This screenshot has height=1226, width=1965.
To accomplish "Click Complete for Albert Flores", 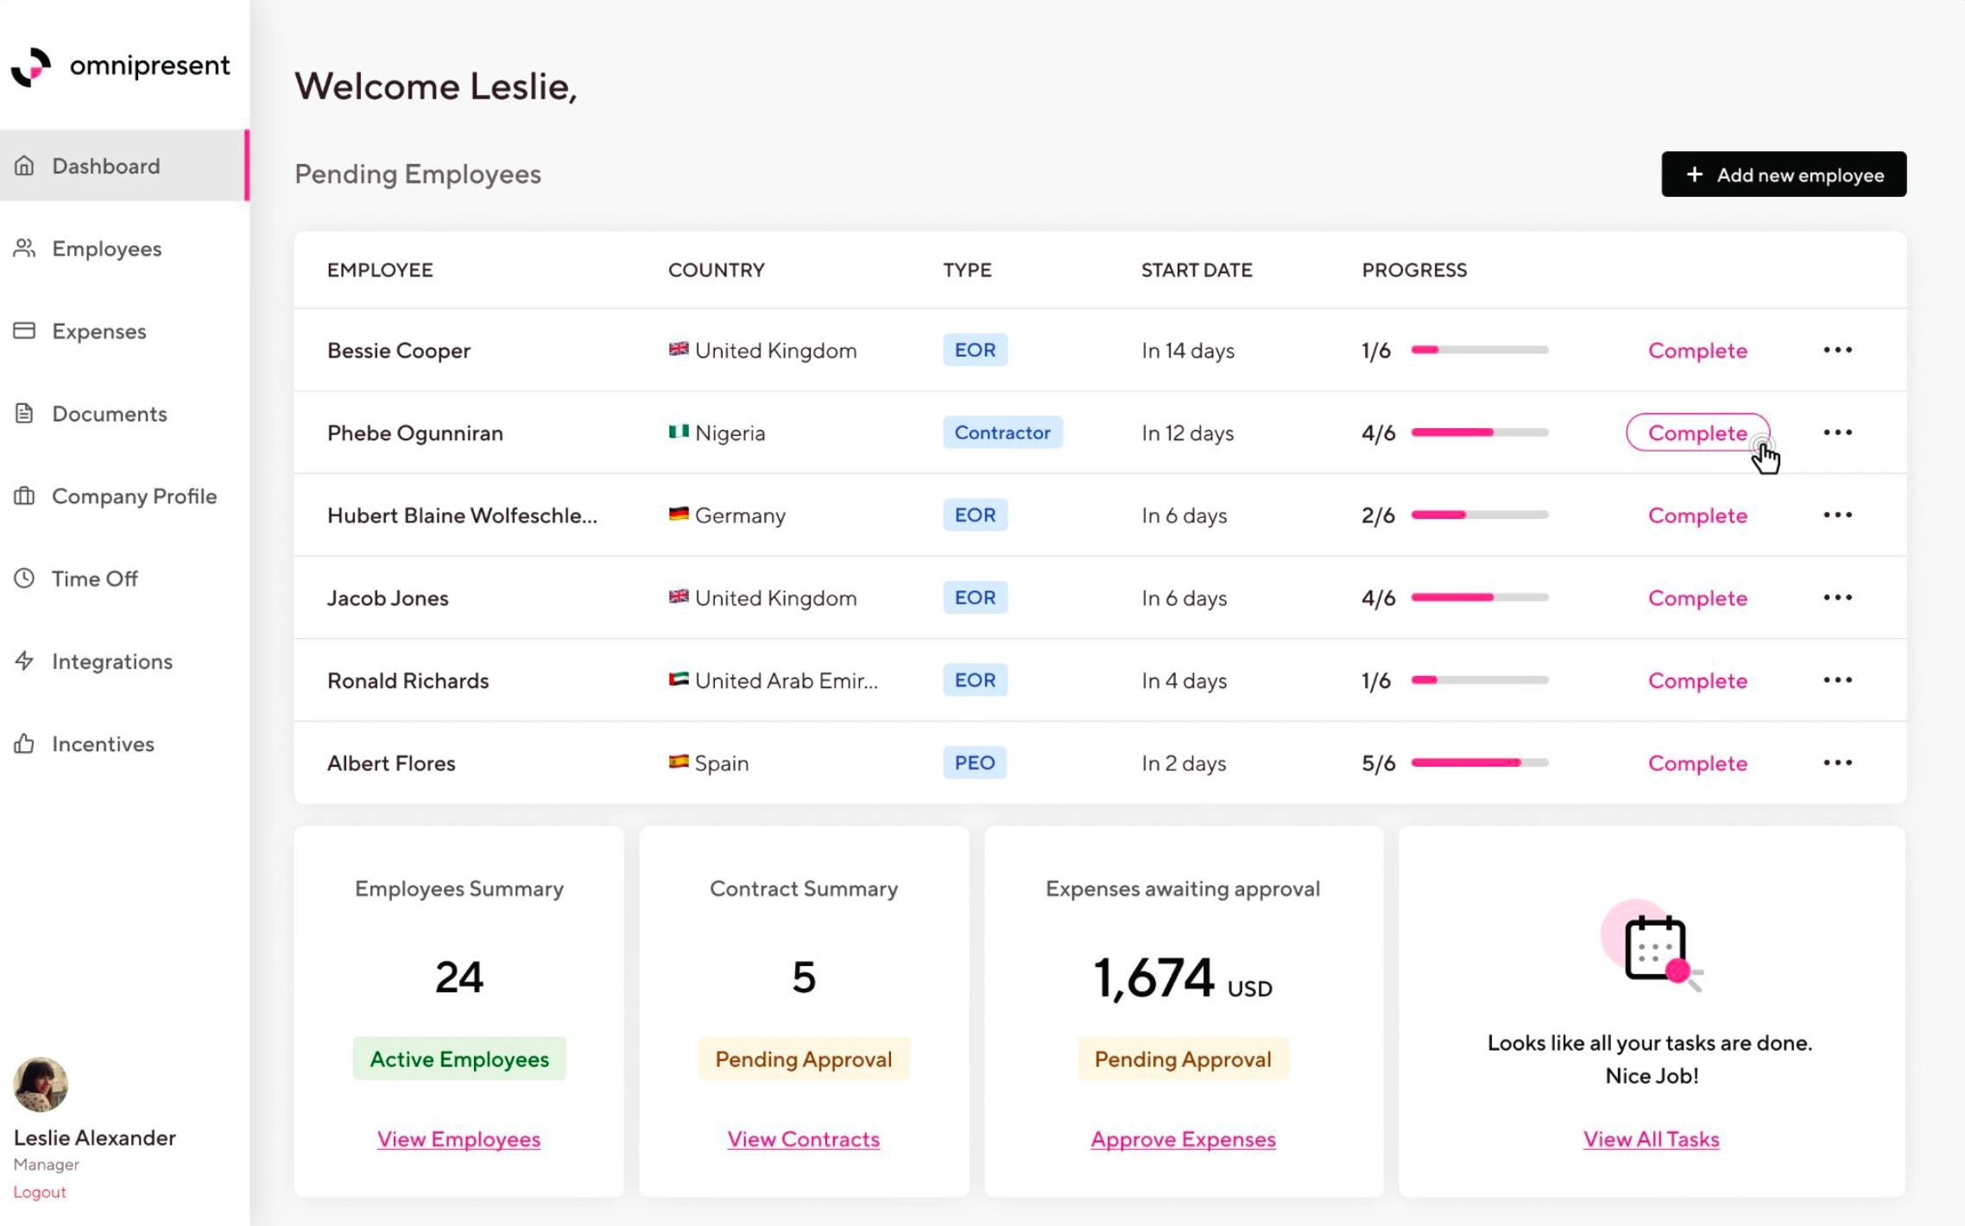I will click(x=1697, y=763).
